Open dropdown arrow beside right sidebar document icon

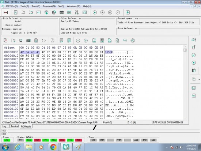click(199, 79)
